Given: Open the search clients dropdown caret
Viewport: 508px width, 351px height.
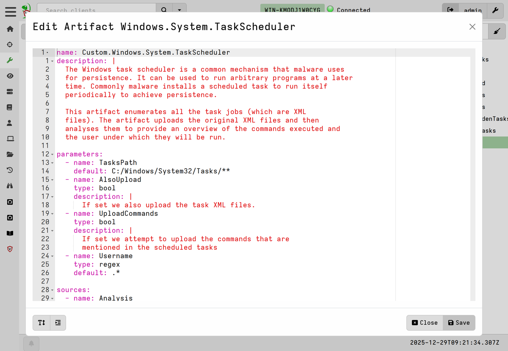Looking at the screenshot, I should click(x=180, y=10).
